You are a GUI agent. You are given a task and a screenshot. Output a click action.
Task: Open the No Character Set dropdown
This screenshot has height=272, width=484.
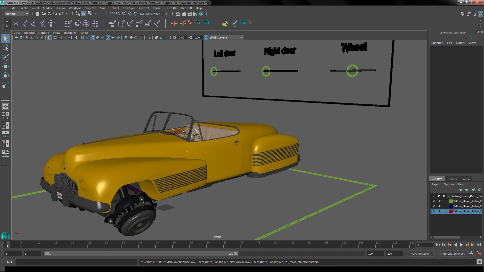tap(454, 254)
